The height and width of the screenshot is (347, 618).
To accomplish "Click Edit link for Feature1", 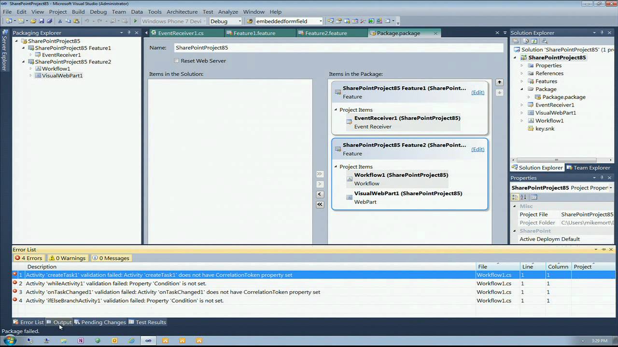I will click(478, 92).
